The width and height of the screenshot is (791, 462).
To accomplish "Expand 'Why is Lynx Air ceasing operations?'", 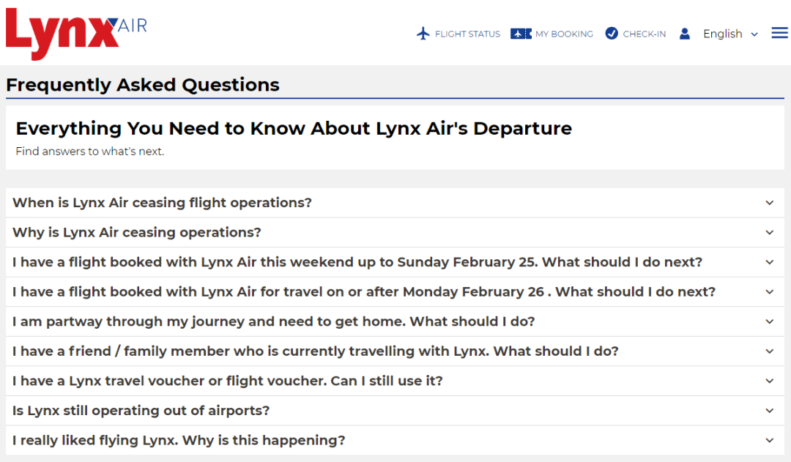I will pos(395,233).
